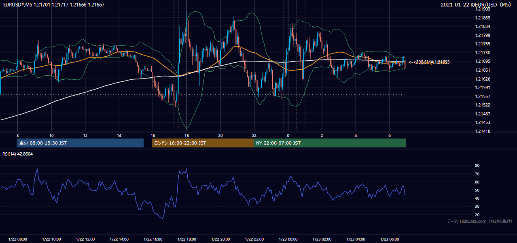The height and width of the screenshot is (243, 517).
Task: Select hour 2 on the price chart time axis
Action: (322, 135)
